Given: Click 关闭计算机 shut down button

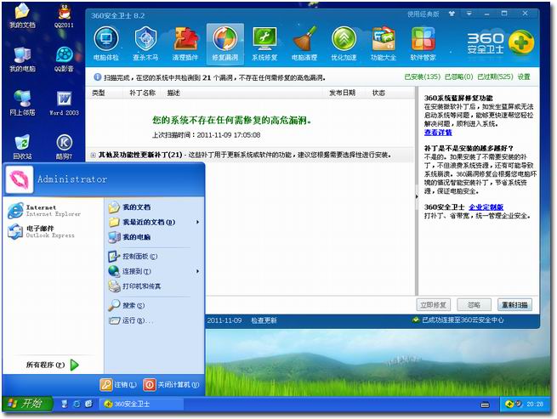Looking at the screenshot, I should point(171,384).
